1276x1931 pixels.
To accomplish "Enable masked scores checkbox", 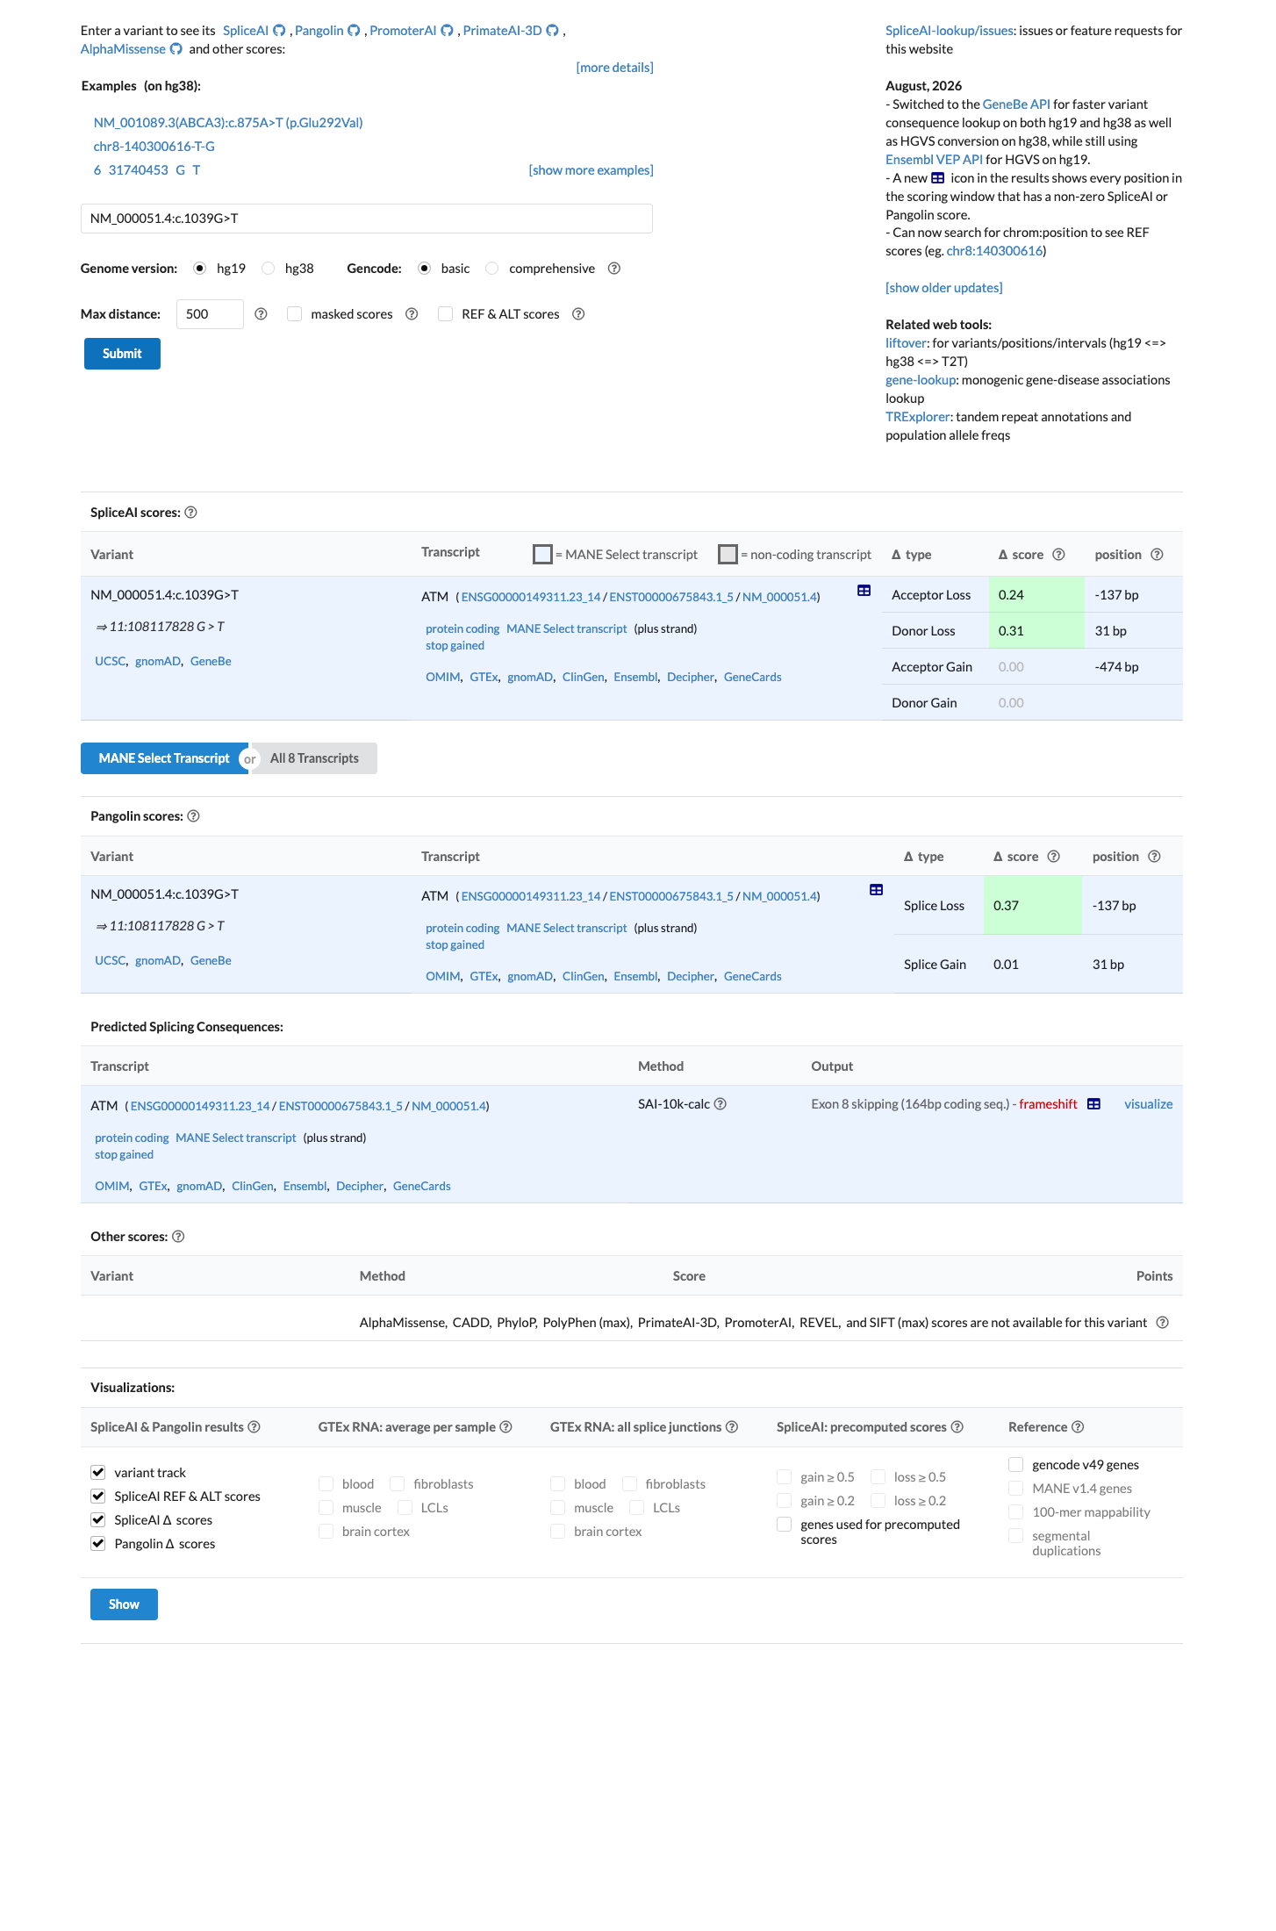I will click(295, 314).
